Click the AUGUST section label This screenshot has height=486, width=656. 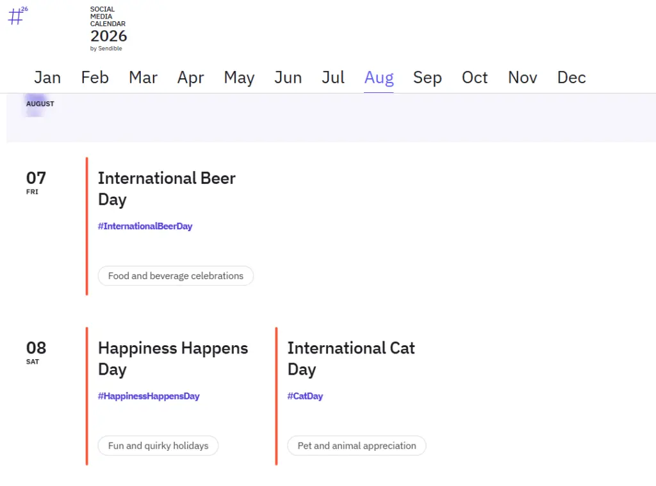click(x=40, y=104)
